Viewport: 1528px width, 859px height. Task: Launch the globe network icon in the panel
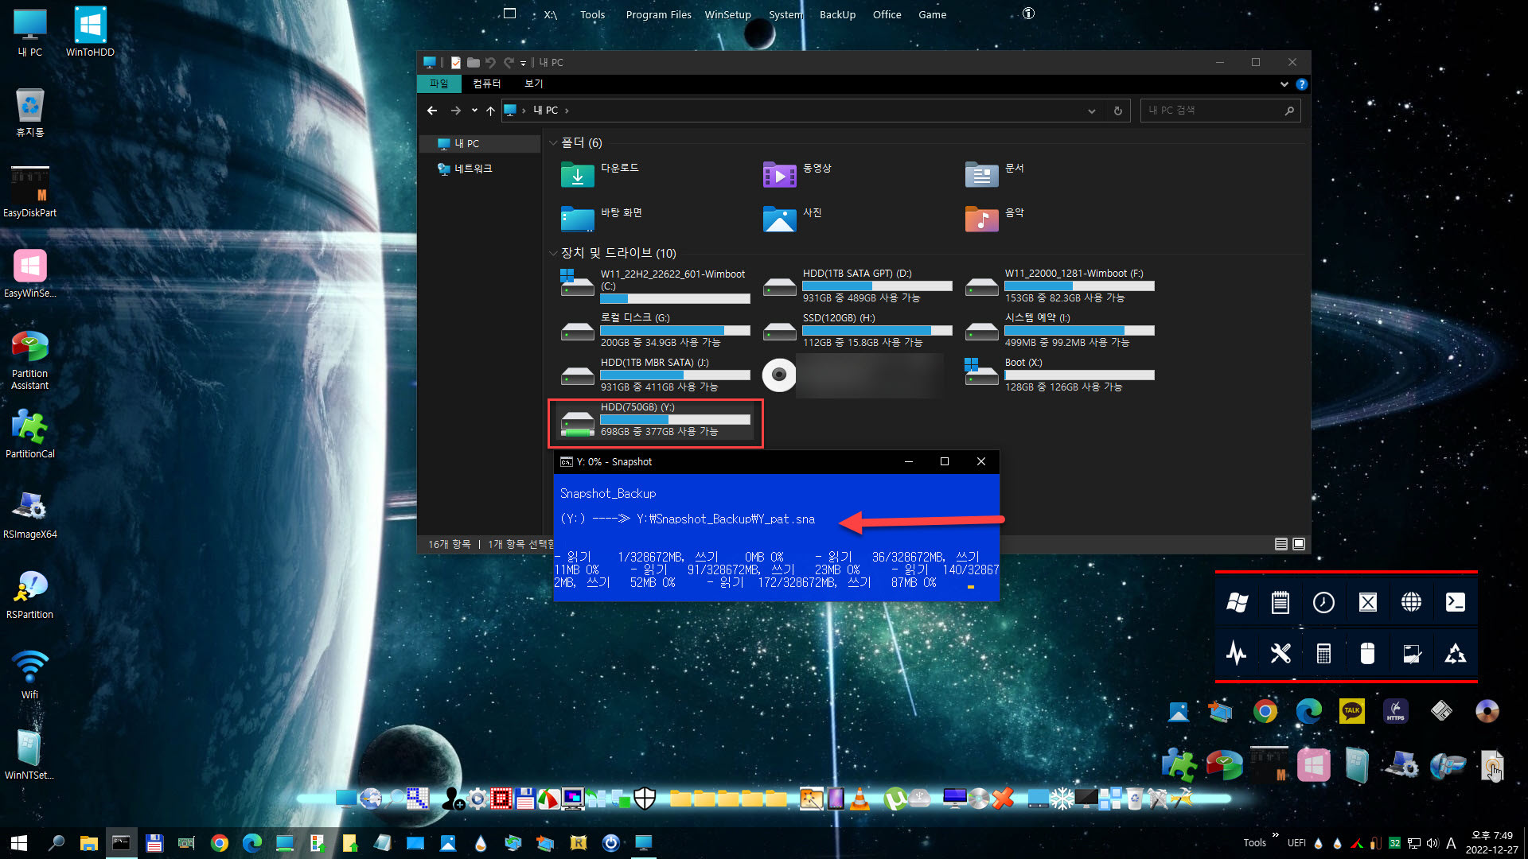[1411, 602]
